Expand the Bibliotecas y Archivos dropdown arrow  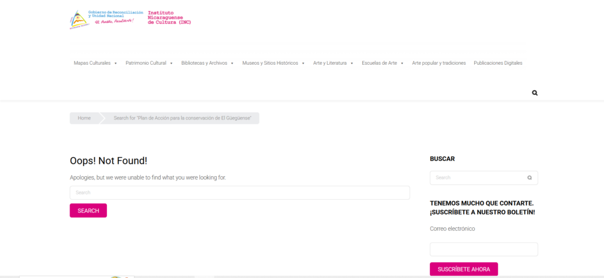[232, 64]
